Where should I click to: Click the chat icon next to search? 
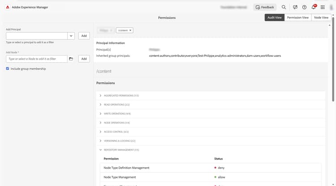(x=295, y=7)
